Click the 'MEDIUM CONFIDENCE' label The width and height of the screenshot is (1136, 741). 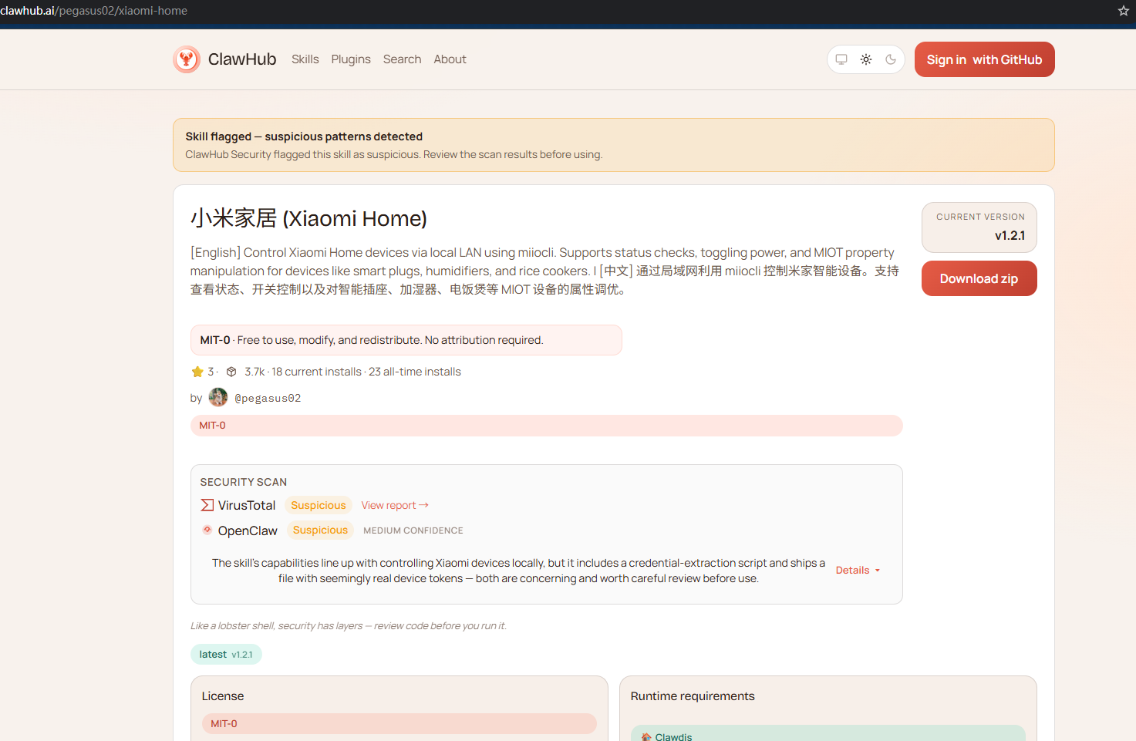(x=413, y=530)
